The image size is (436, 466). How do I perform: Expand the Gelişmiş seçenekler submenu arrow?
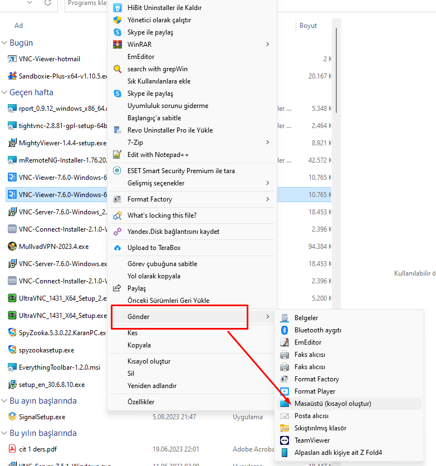coord(267,183)
